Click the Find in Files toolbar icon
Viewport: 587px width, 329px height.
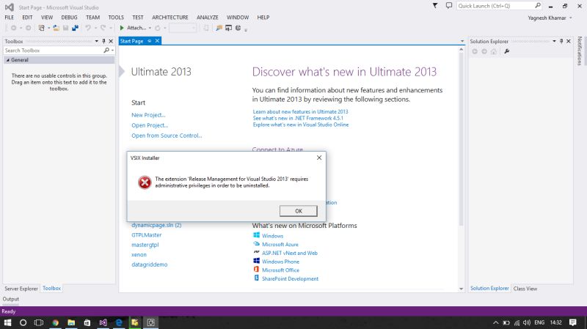(x=219, y=28)
